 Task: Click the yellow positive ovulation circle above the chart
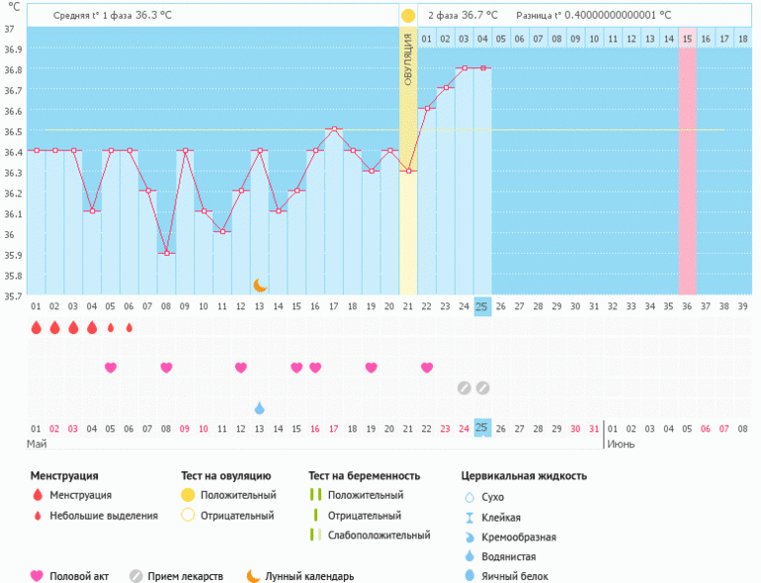tap(408, 16)
